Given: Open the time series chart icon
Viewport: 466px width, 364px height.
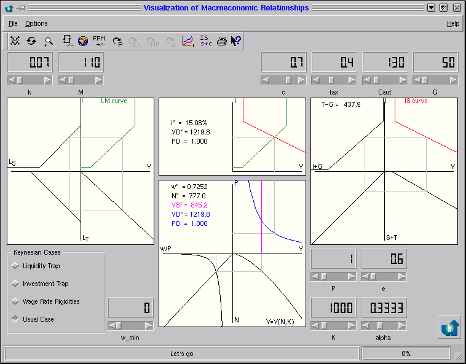Looking at the screenshot, I should 188,41.
